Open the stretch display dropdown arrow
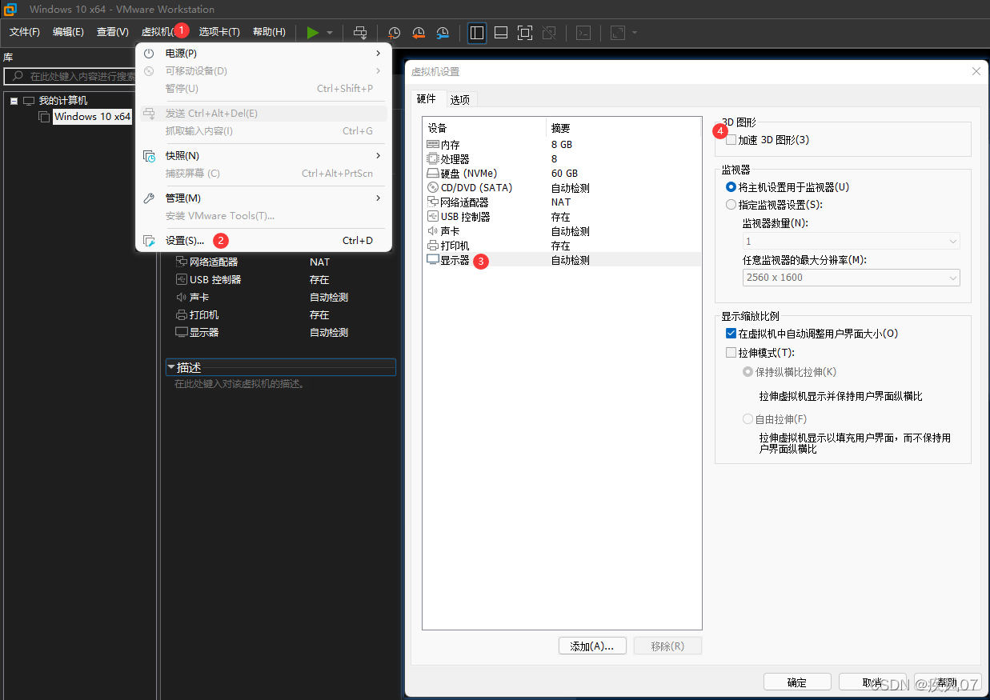Screen dimensions: 990x700 635,33
